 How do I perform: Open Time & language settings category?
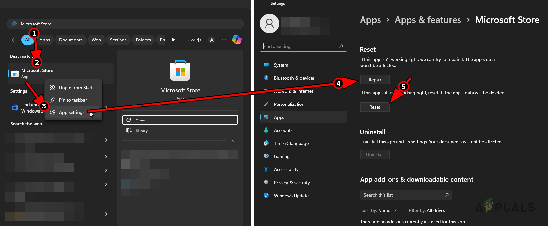(303, 143)
